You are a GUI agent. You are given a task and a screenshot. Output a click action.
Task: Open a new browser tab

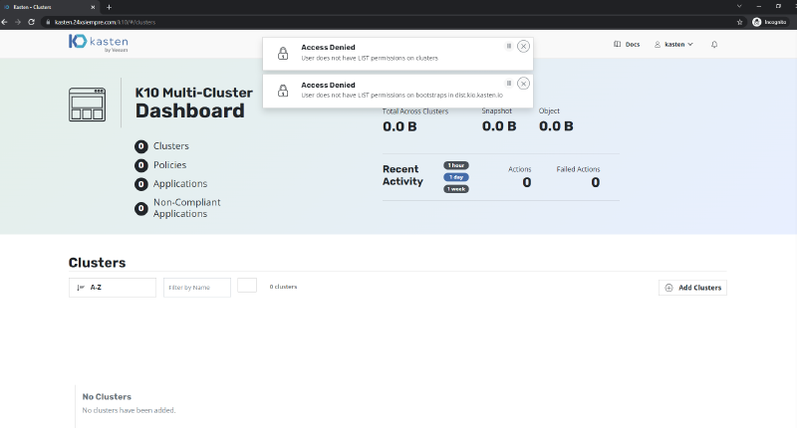[x=109, y=7]
